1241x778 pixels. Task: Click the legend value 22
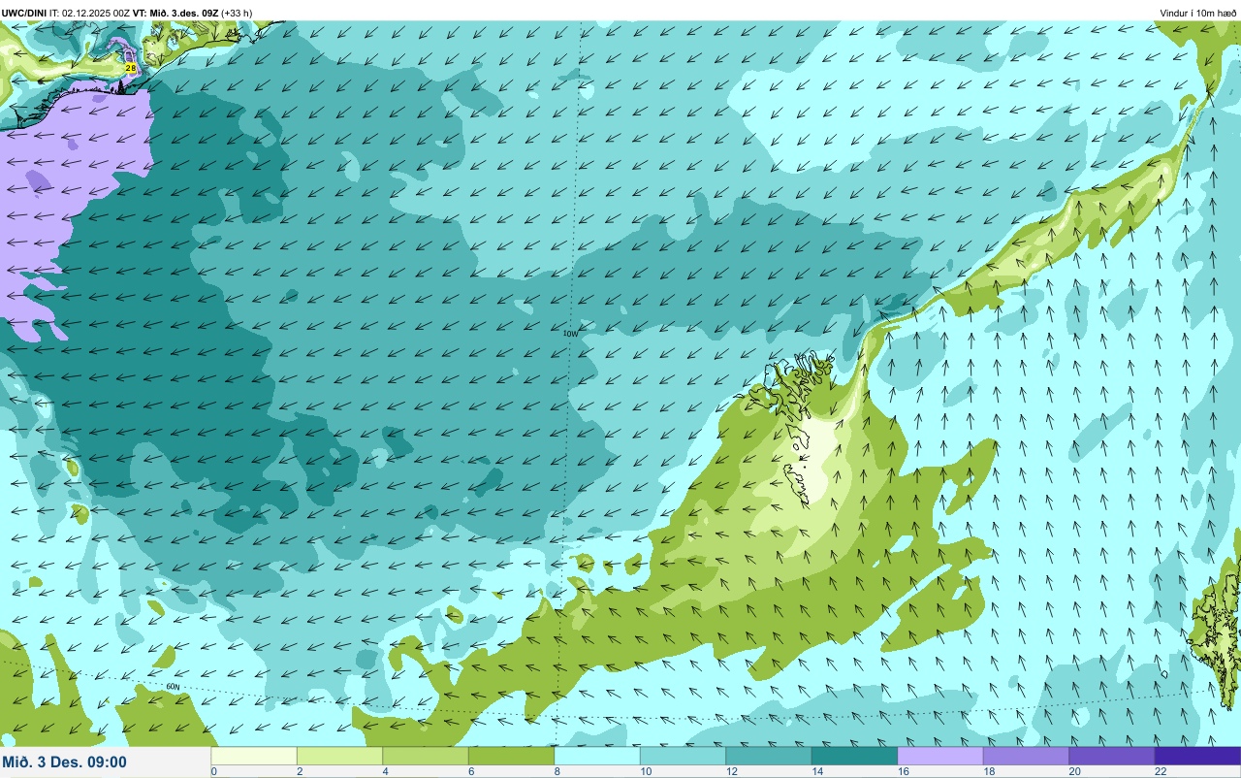(x=1161, y=772)
